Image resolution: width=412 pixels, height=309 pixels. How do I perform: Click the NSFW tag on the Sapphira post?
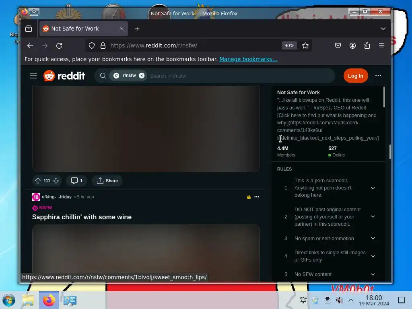[42, 208]
